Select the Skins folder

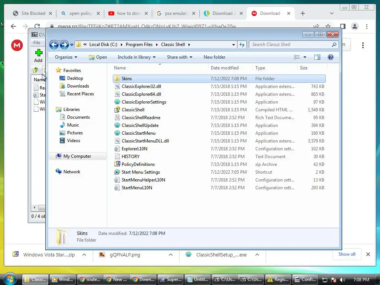(x=219, y=79)
